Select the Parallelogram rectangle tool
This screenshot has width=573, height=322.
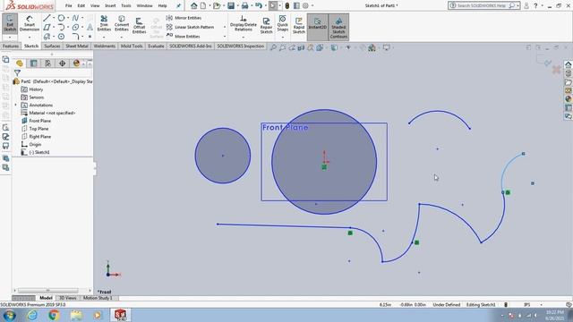pyautogui.click(x=47, y=28)
